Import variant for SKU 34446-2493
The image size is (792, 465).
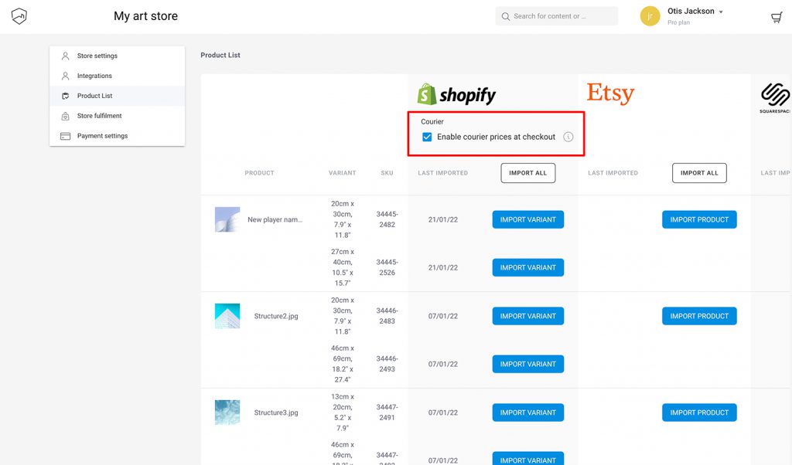pos(527,364)
